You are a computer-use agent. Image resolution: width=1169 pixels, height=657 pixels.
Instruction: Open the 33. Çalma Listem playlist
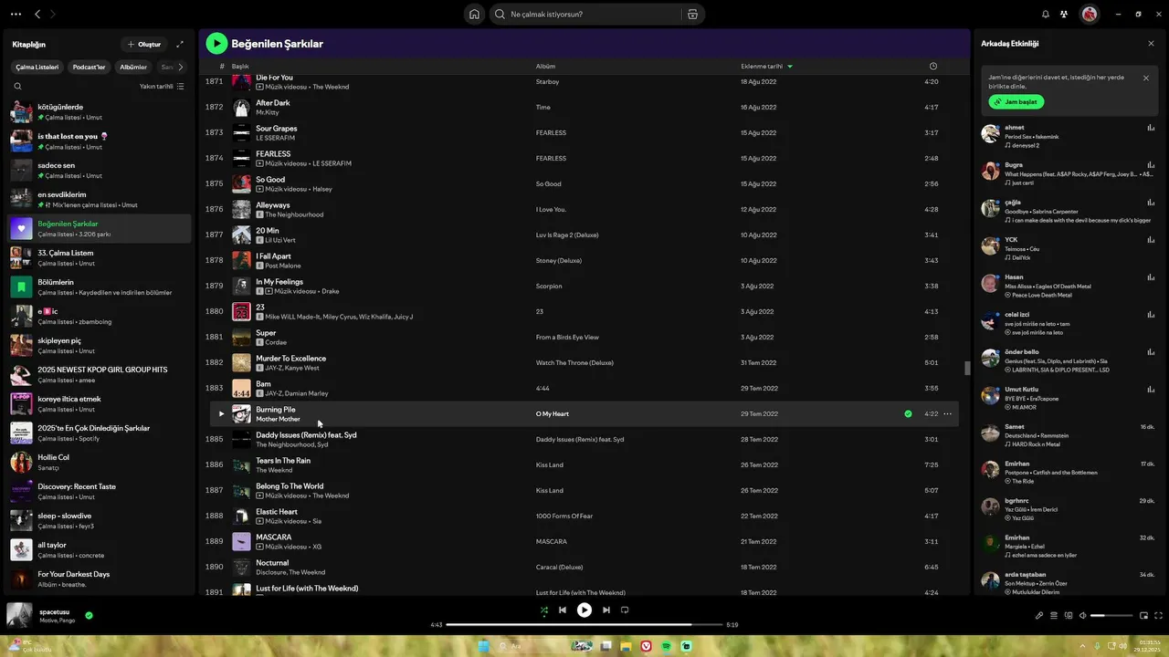coord(100,258)
